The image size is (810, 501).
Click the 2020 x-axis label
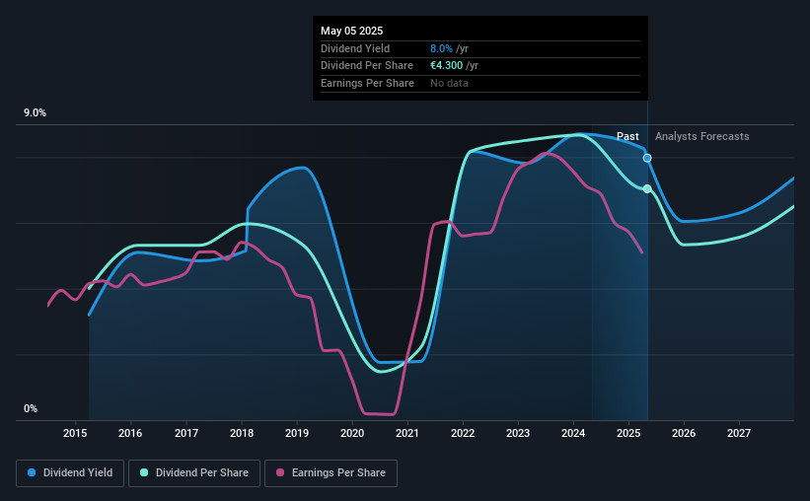(352, 433)
